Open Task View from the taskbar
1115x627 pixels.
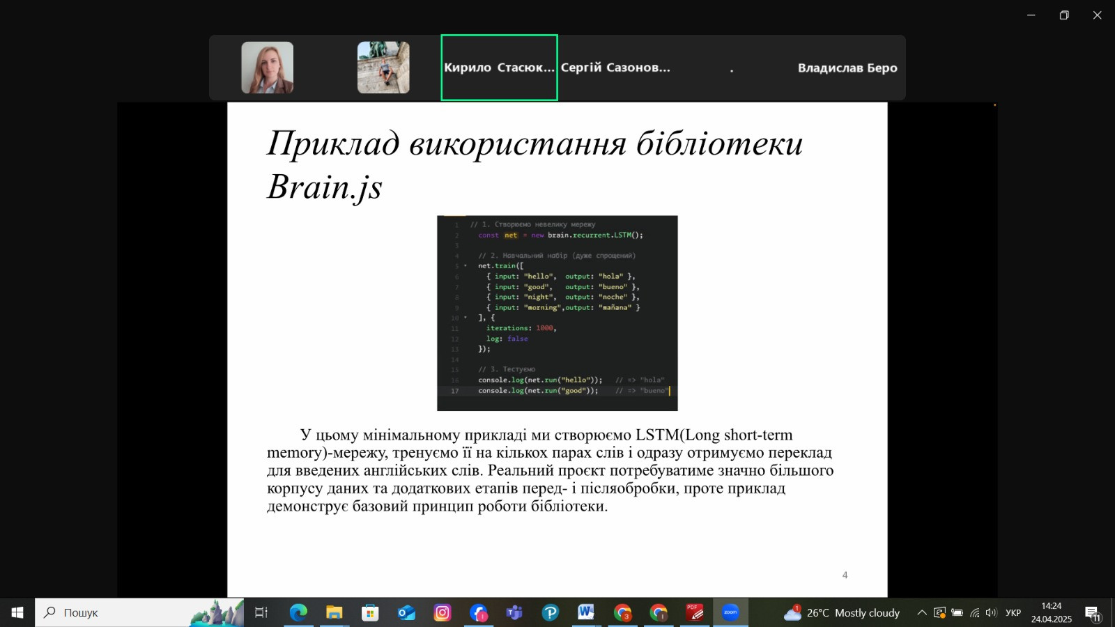[x=261, y=612]
